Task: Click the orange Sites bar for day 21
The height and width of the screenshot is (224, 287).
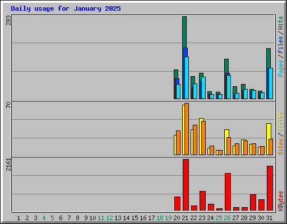Action: pyautogui.click(x=187, y=129)
